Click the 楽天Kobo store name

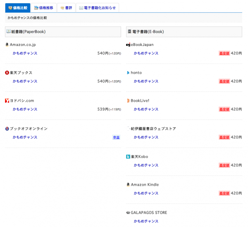coord(139,157)
